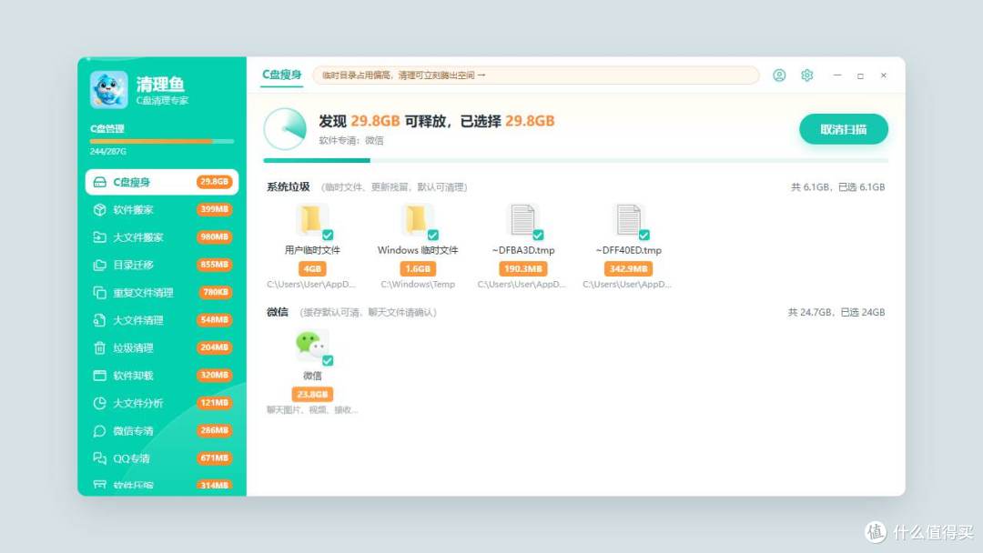Open the 目录迁移 sidebar item
The width and height of the screenshot is (983, 553).
(x=162, y=265)
